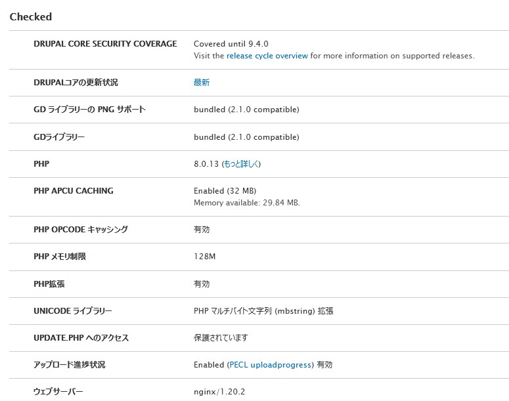Click the DRUPALコアの更新状況 row label

click(x=76, y=83)
